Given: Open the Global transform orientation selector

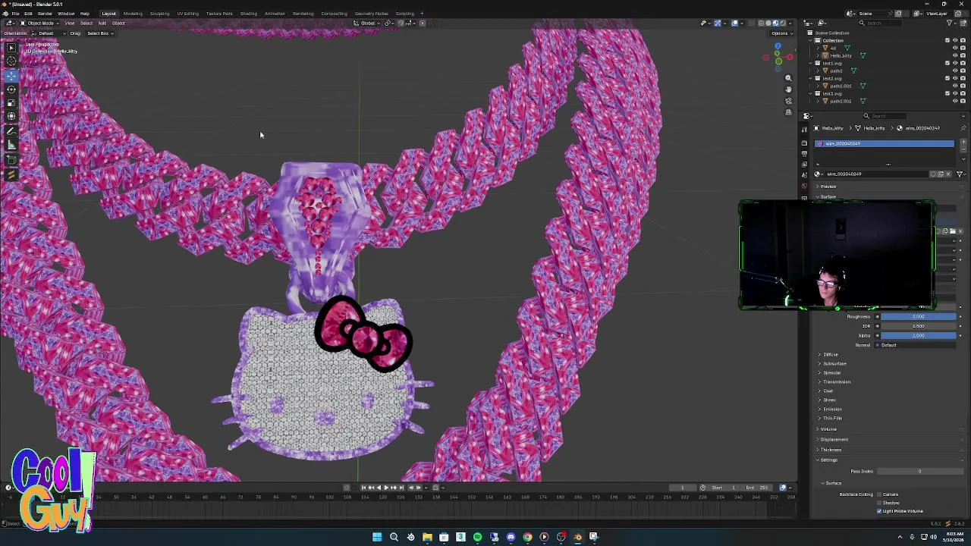Looking at the screenshot, I should tap(367, 23).
